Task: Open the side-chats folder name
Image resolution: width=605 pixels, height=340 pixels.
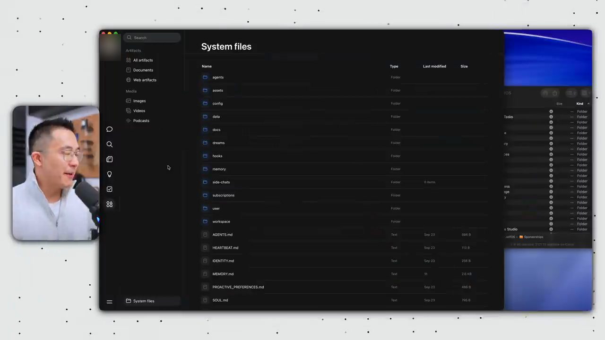Action: click(221, 182)
